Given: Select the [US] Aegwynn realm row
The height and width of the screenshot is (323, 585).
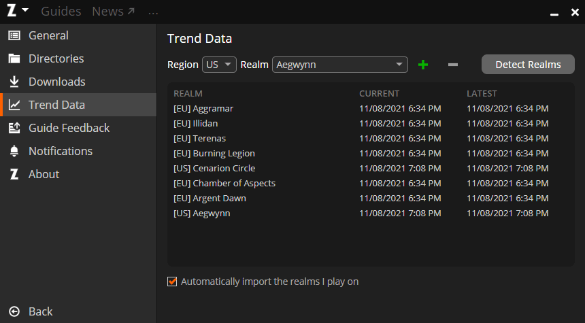Looking at the screenshot, I should 371,213.
